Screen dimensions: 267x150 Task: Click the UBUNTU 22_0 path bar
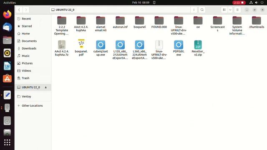120,10
